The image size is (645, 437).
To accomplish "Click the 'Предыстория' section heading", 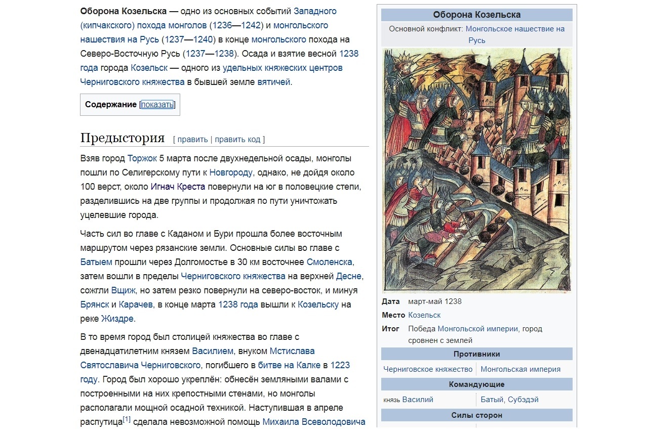I will (123, 138).
